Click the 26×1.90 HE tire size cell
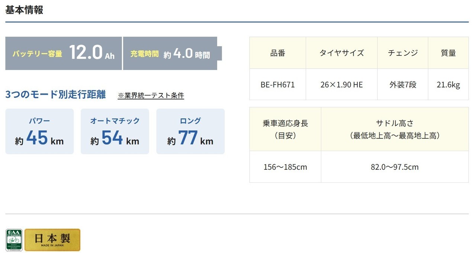 point(341,84)
